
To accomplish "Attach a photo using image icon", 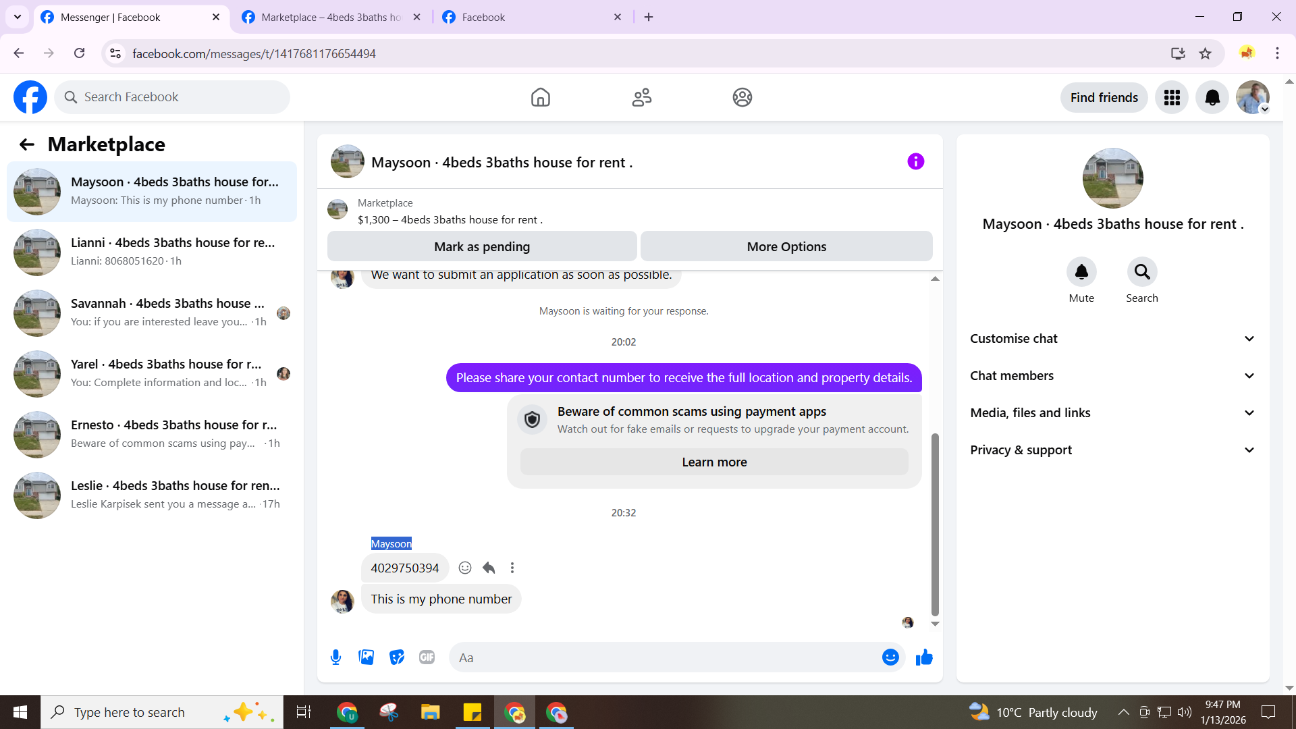I will [366, 657].
